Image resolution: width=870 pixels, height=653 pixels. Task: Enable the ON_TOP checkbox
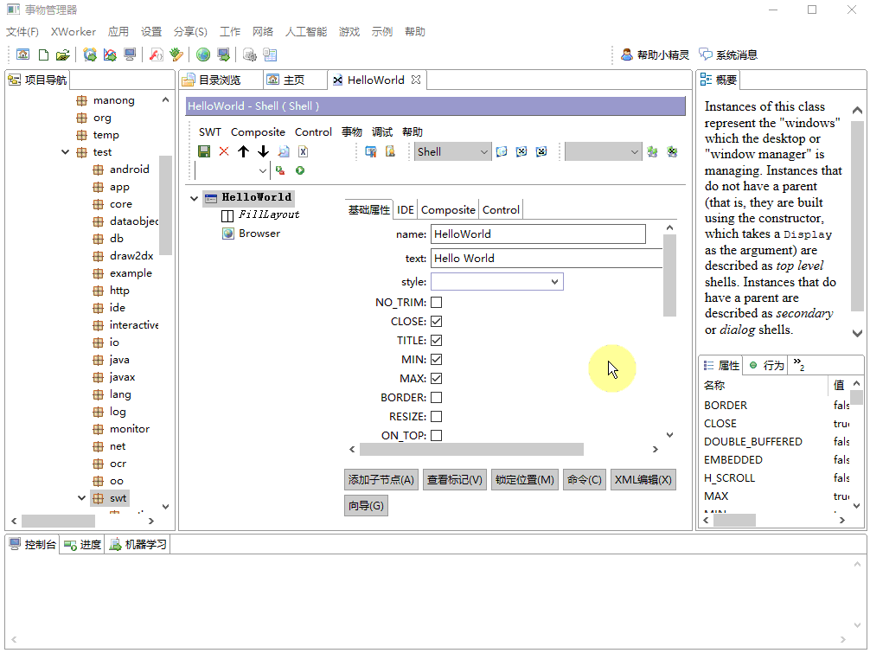point(437,436)
